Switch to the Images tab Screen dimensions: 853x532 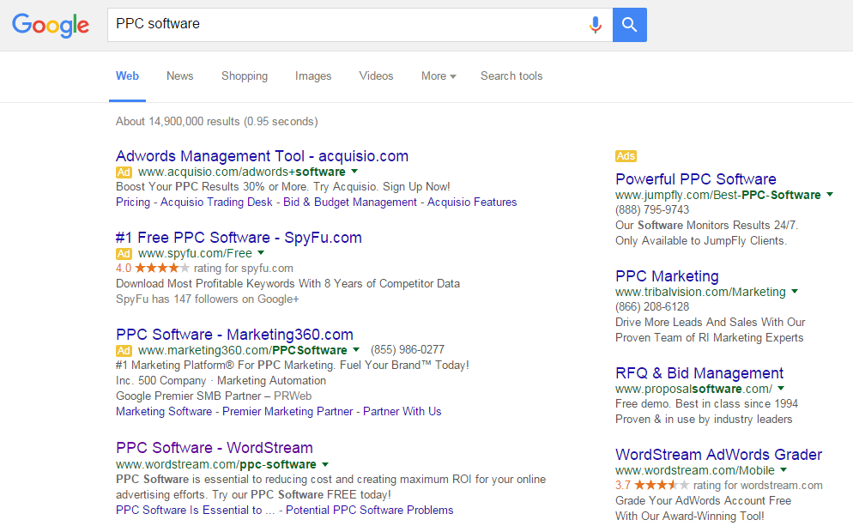313,76
